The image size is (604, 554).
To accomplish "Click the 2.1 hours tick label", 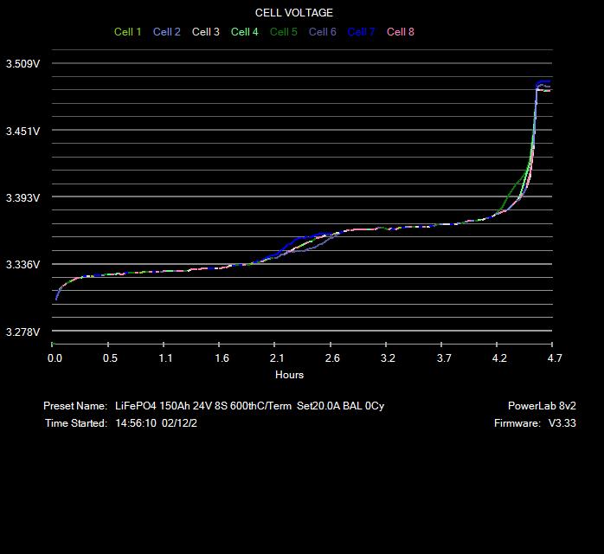I will click(277, 358).
